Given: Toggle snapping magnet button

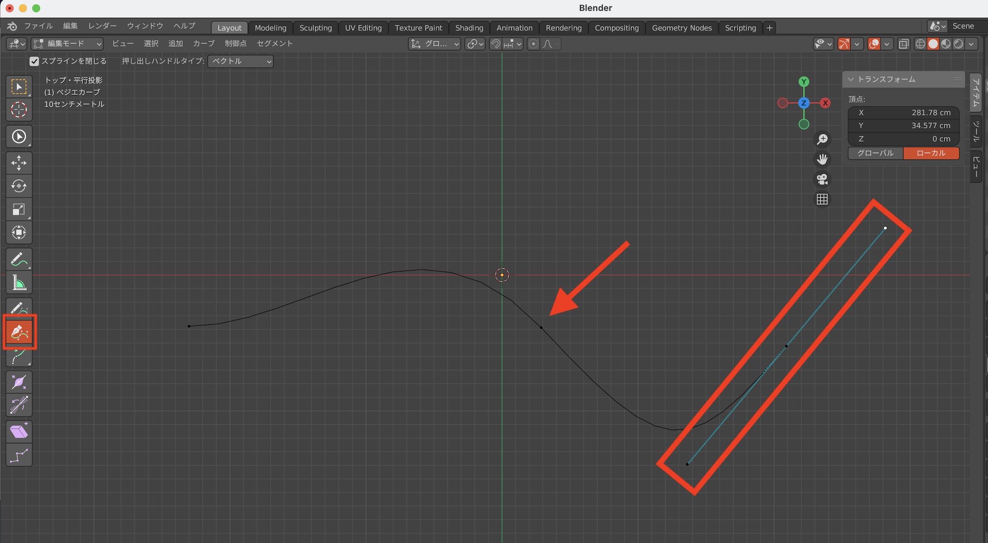Looking at the screenshot, I should coord(495,44).
